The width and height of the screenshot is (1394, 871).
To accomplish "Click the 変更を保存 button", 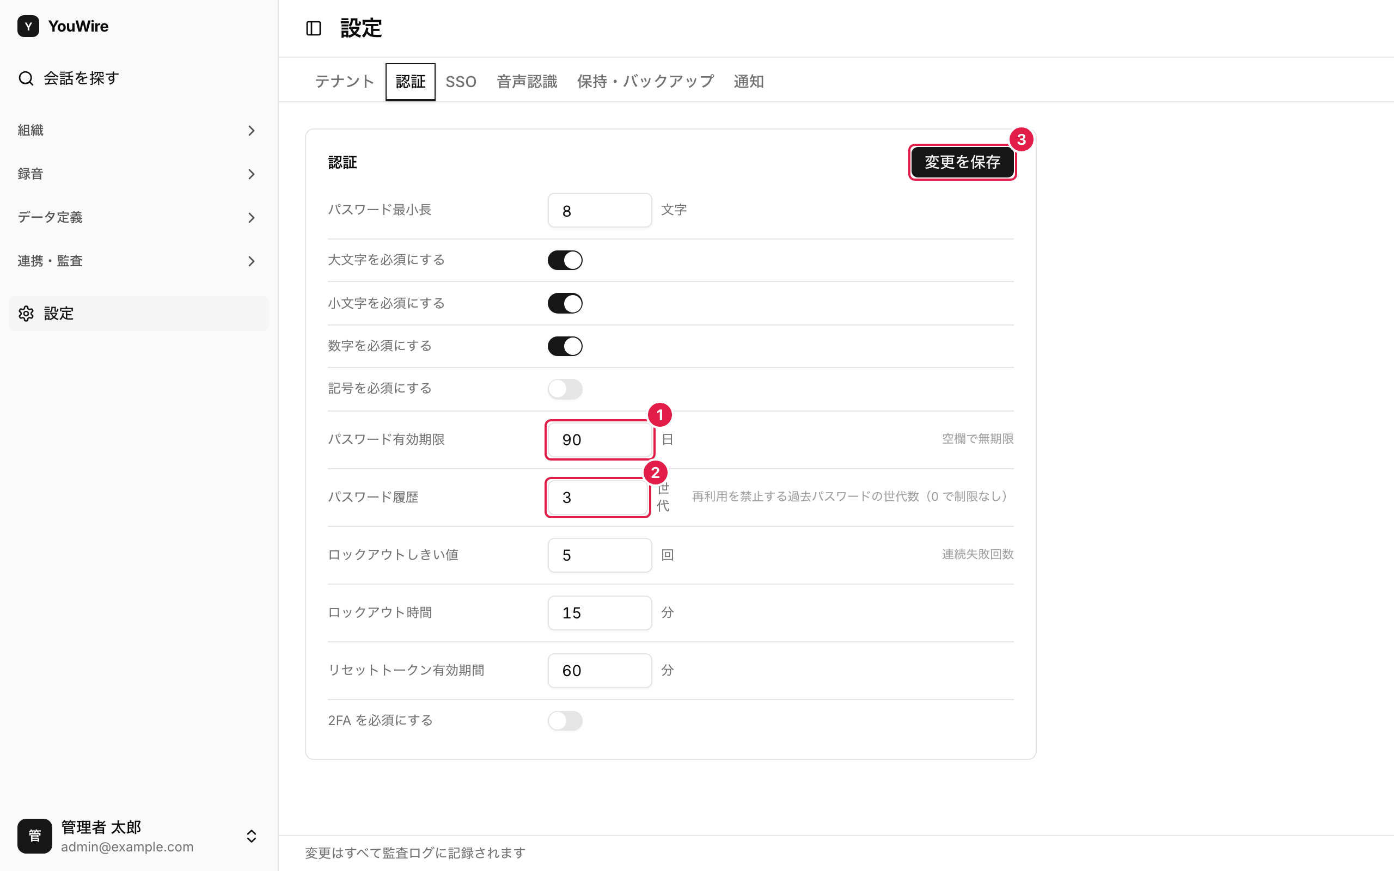I will tap(962, 162).
